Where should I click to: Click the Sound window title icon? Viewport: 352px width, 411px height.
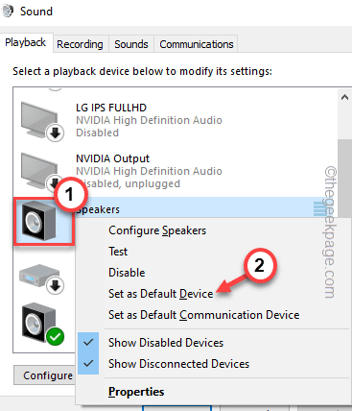point(7,11)
